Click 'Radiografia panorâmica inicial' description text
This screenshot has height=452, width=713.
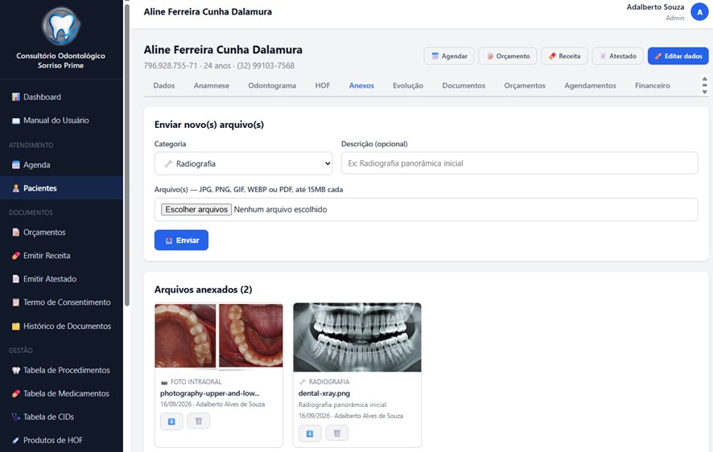[x=342, y=405]
